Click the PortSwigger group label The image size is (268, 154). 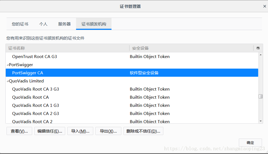pyautogui.click(x=21, y=65)
